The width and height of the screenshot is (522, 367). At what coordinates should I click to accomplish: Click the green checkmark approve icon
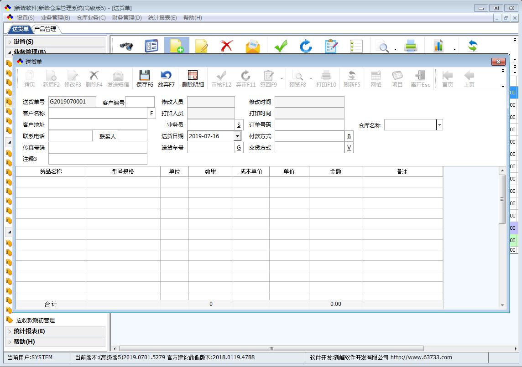[x=281, y=46]
